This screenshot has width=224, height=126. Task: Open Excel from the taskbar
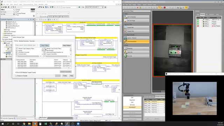pos(45,124)
